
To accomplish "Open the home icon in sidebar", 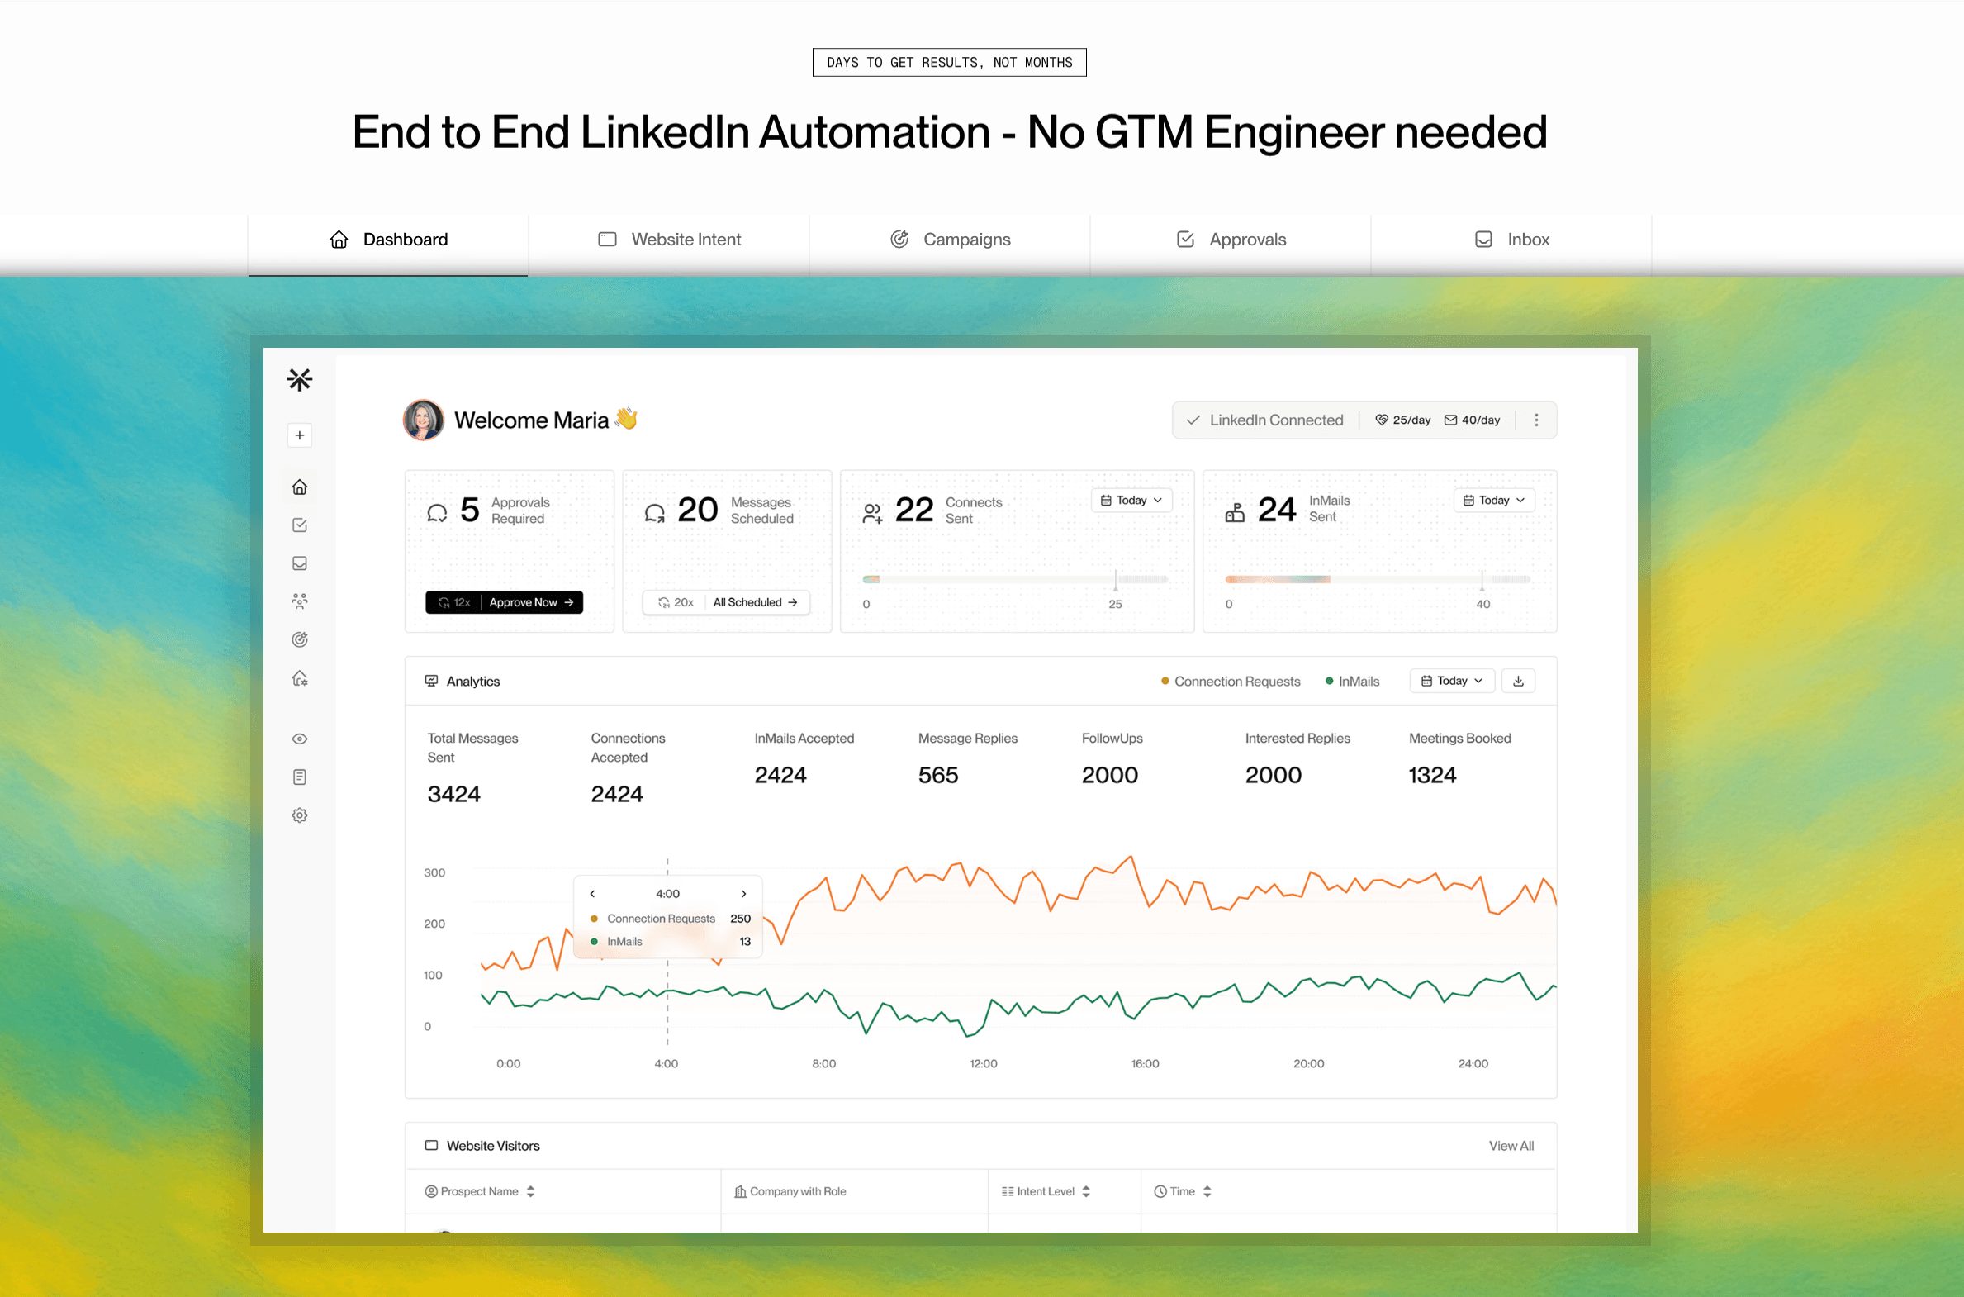I will (299, 487).
